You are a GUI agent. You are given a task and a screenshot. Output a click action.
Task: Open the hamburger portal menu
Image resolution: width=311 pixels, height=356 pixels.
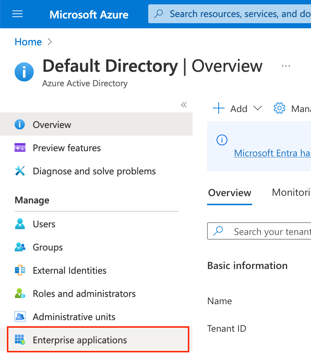coord(17,14)
